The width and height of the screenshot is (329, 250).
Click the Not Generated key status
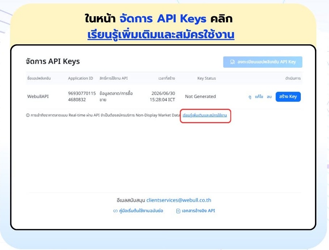pyautogui.click(x=200, y=97)
